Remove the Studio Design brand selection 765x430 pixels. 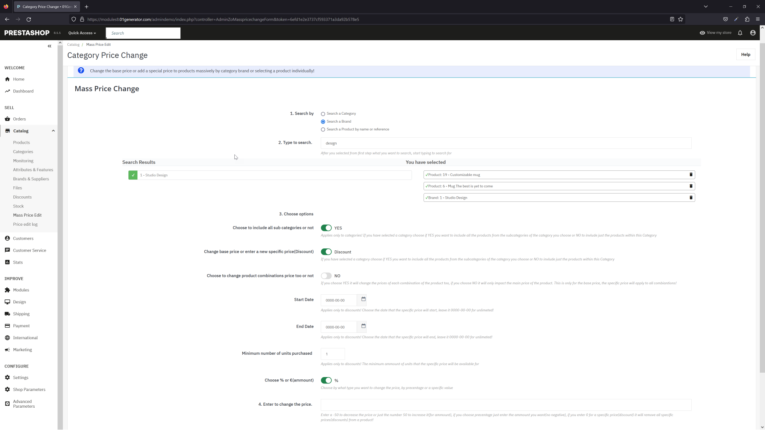coord(691,197)
